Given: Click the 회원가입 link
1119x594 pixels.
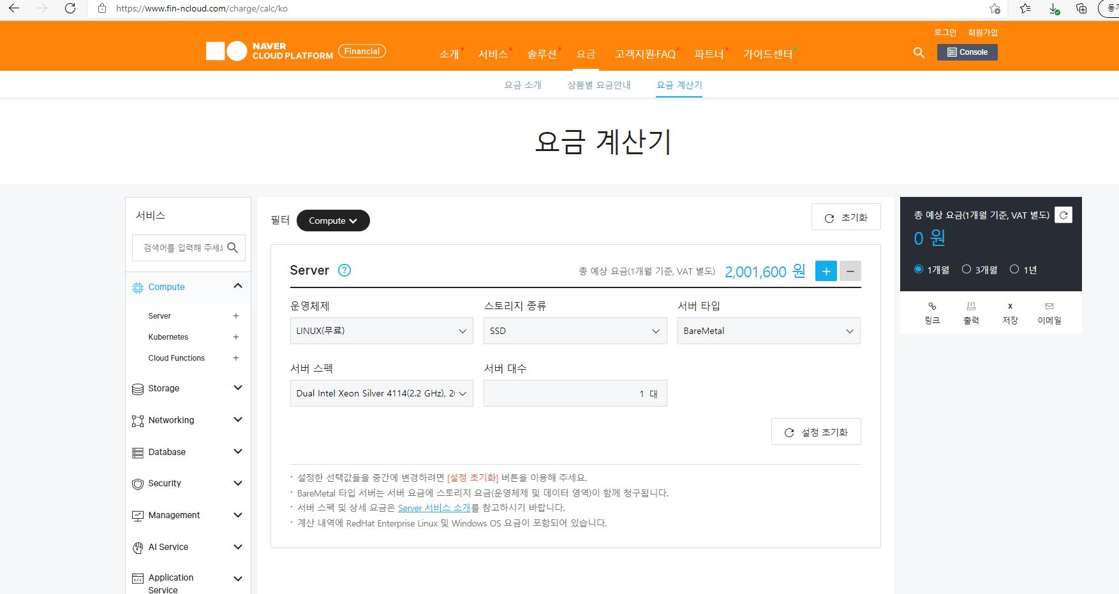Looking at the screenshot, I should pyautogui.click(x=982, y=33).
